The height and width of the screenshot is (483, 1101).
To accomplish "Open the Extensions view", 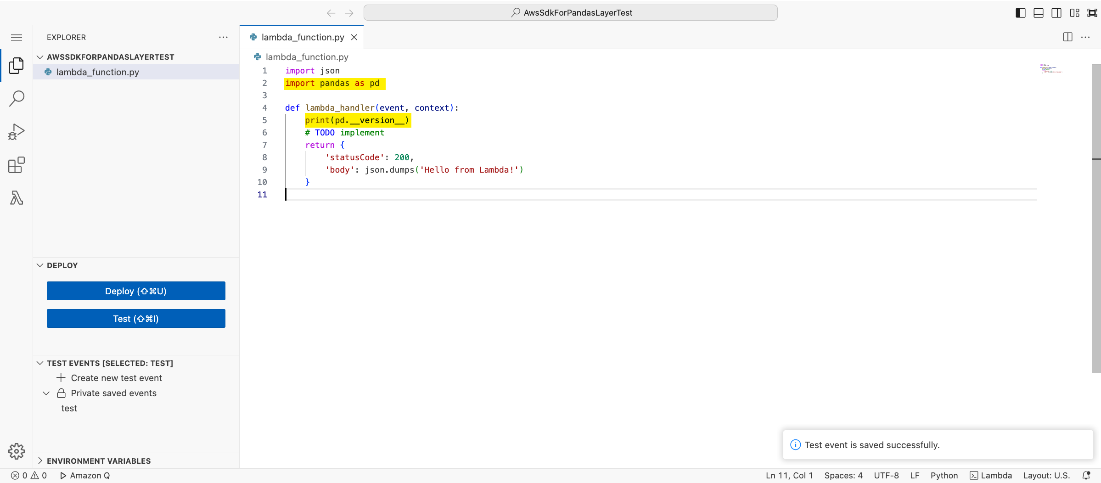I will (17, 165).
